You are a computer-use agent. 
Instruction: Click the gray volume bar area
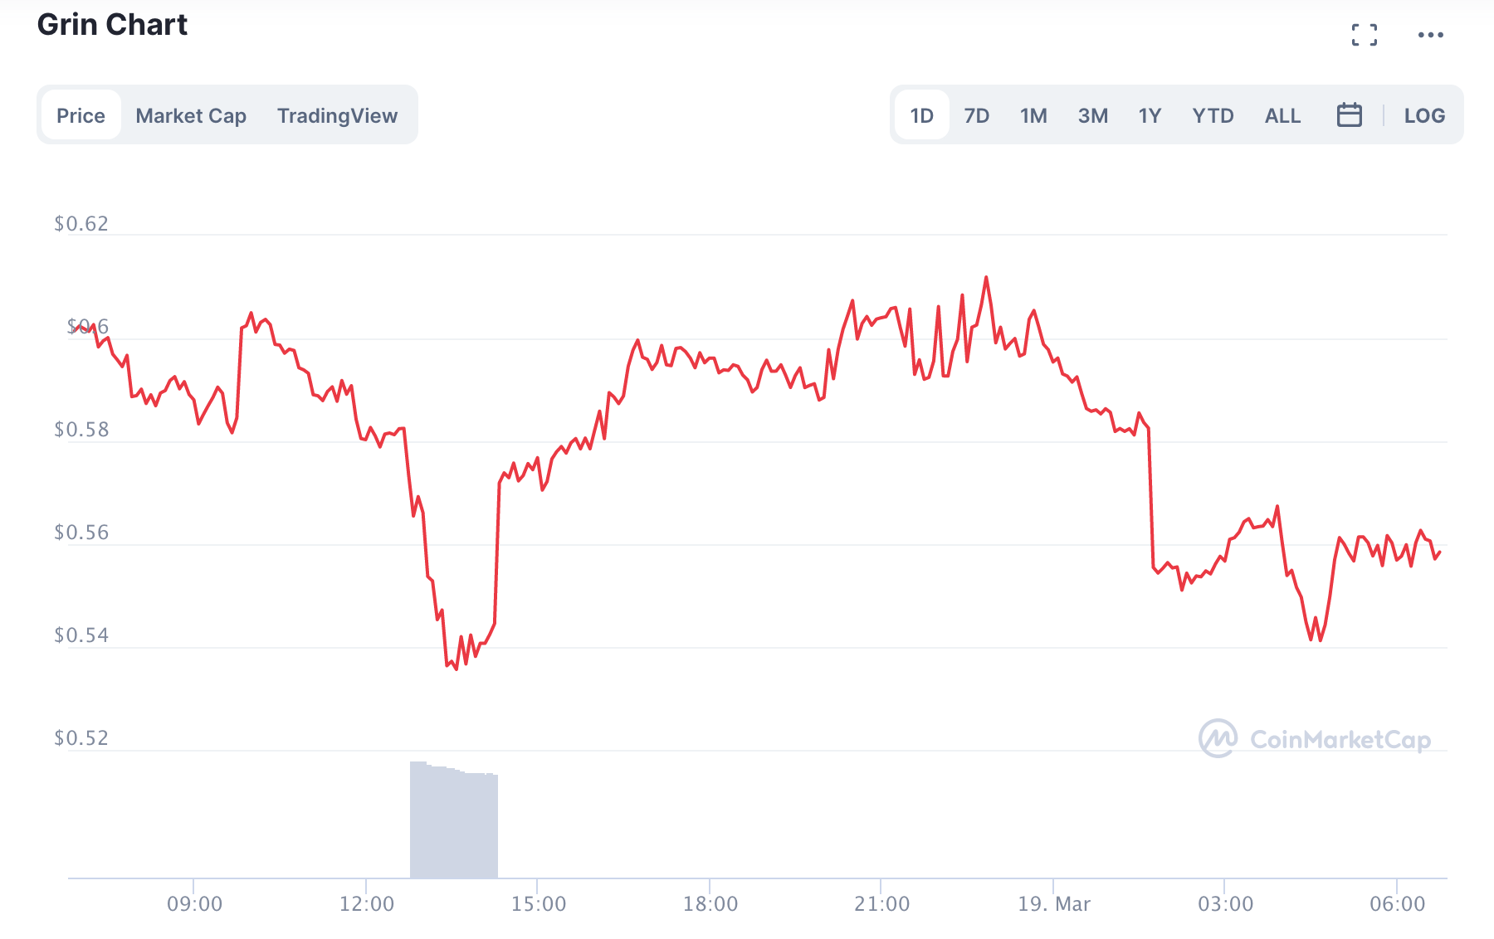tap(454, 821)
